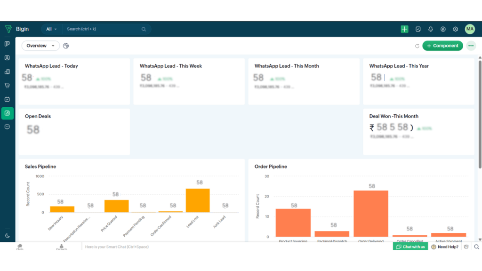The image size is (482, 271).
Task: Click the Need Help? link
Action: pyautogui.click(x=445, y=247)
